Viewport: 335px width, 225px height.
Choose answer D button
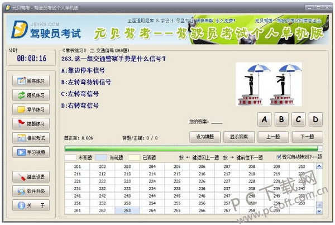point(315,119)
